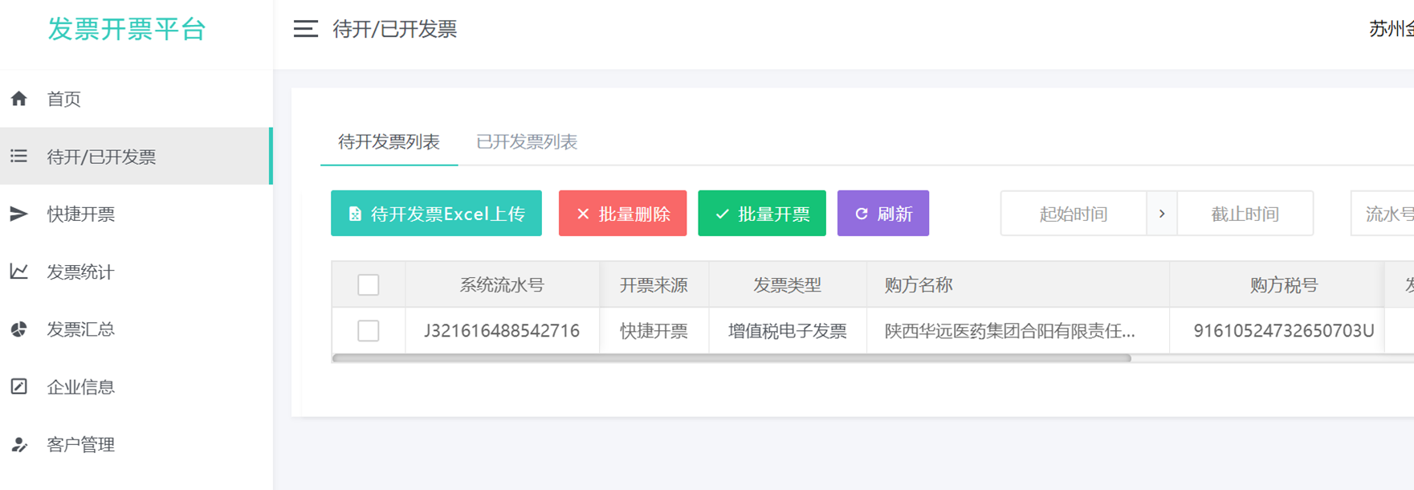Click the table's horizontal scrollbar
Image resolution: width=1414 pixels, height=490 pixels.
pos(731,358)
